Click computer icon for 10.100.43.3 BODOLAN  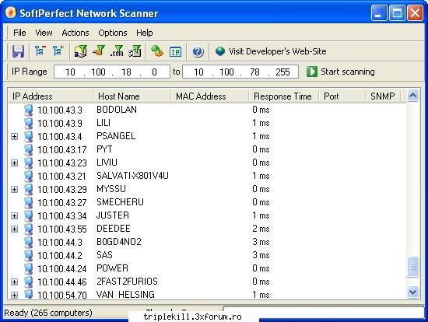28,110
